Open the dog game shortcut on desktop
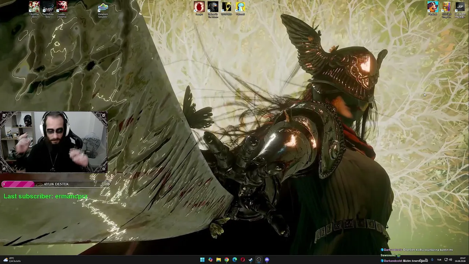The image size is (469, 264). coord(433,8)
